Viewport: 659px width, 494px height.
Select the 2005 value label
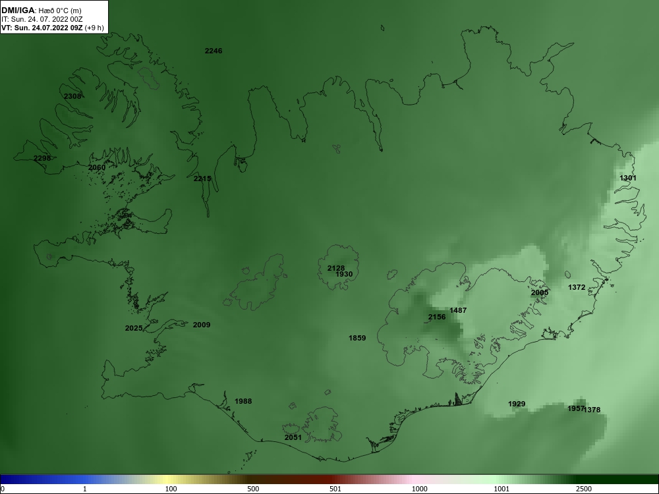tap(540, 292)
